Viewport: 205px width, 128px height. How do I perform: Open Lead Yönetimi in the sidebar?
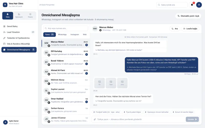(x=19, y=32)
